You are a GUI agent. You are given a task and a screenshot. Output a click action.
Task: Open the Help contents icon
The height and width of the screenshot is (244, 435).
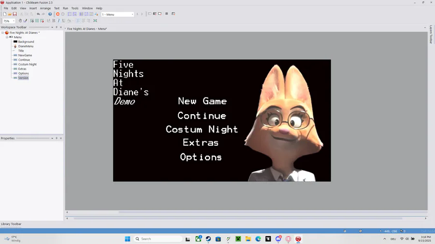click(x=50, y=14)
